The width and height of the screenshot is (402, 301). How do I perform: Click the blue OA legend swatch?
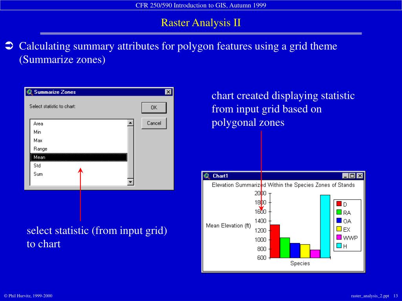[339, 221]
